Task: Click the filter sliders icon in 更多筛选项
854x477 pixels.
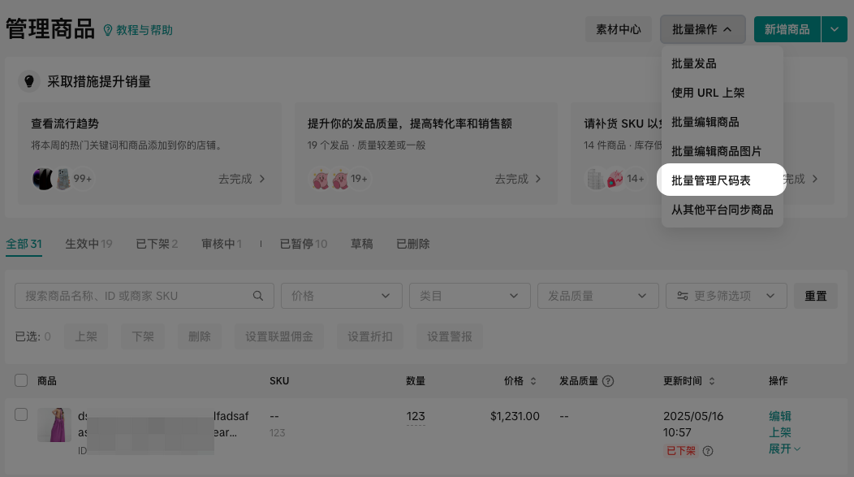Action: pos(683,296)
